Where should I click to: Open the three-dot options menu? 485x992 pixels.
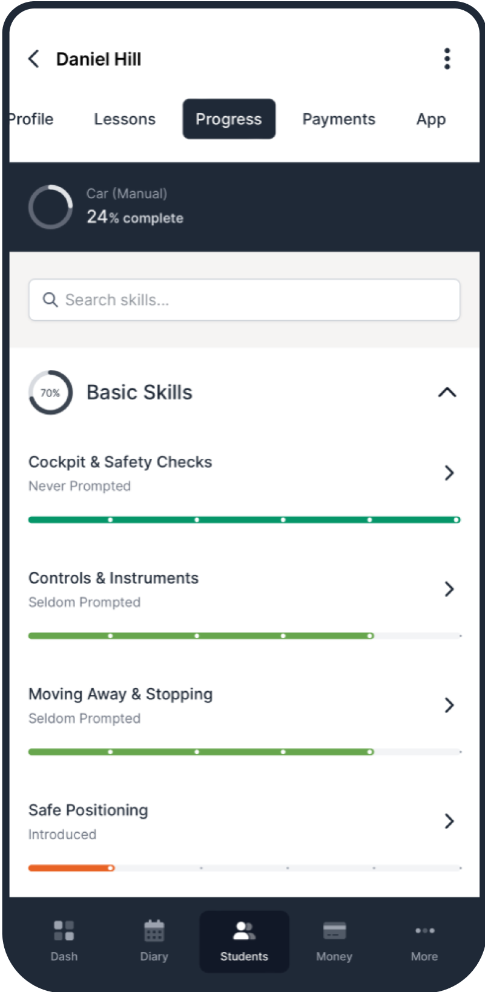coord(447,59)
